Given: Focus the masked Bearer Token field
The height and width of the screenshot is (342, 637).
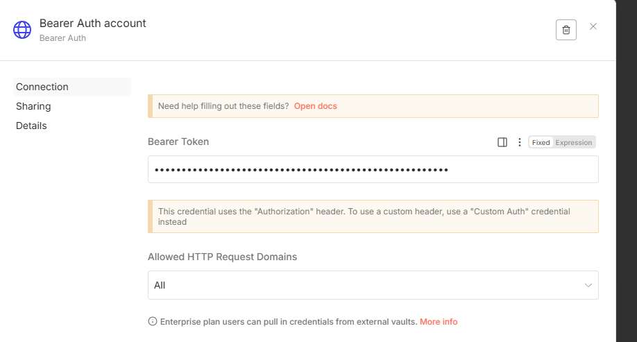Looking at the screenshot, I should [373, 169].
